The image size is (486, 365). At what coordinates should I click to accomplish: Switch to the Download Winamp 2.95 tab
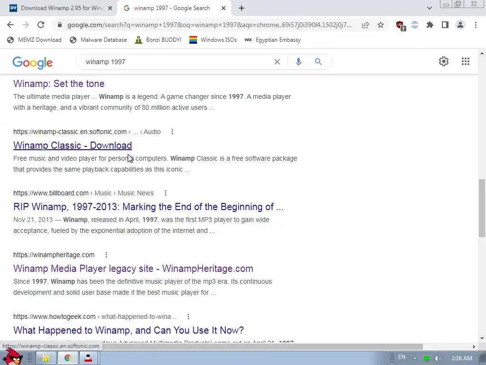58,8
